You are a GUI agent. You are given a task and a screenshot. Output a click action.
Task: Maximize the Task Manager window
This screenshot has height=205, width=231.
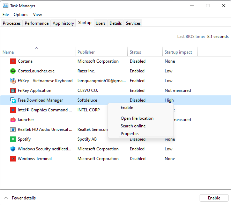pos(208,6)
